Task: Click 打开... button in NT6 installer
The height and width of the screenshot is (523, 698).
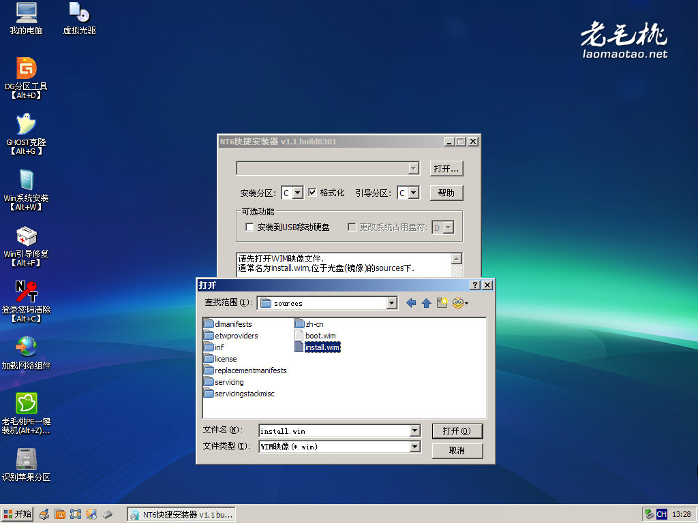Action: coord(446,169)
